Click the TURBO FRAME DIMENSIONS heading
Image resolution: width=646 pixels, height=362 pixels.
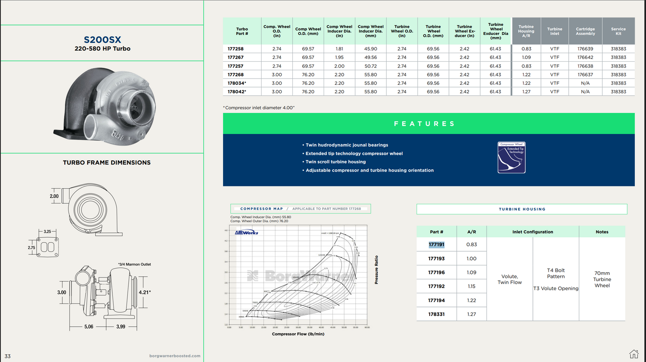click(x=107, y=163)
